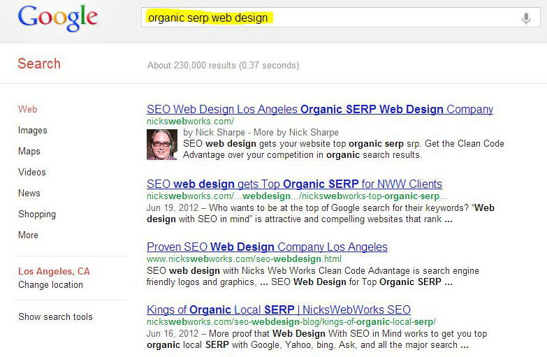
Task: Click the Google logo
Action: pos(57,17)
